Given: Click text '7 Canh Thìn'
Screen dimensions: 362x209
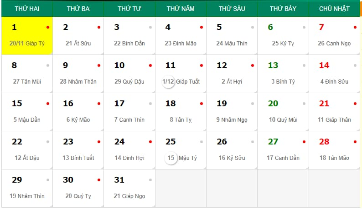Looking at the screenshot, I should point(129,120).
